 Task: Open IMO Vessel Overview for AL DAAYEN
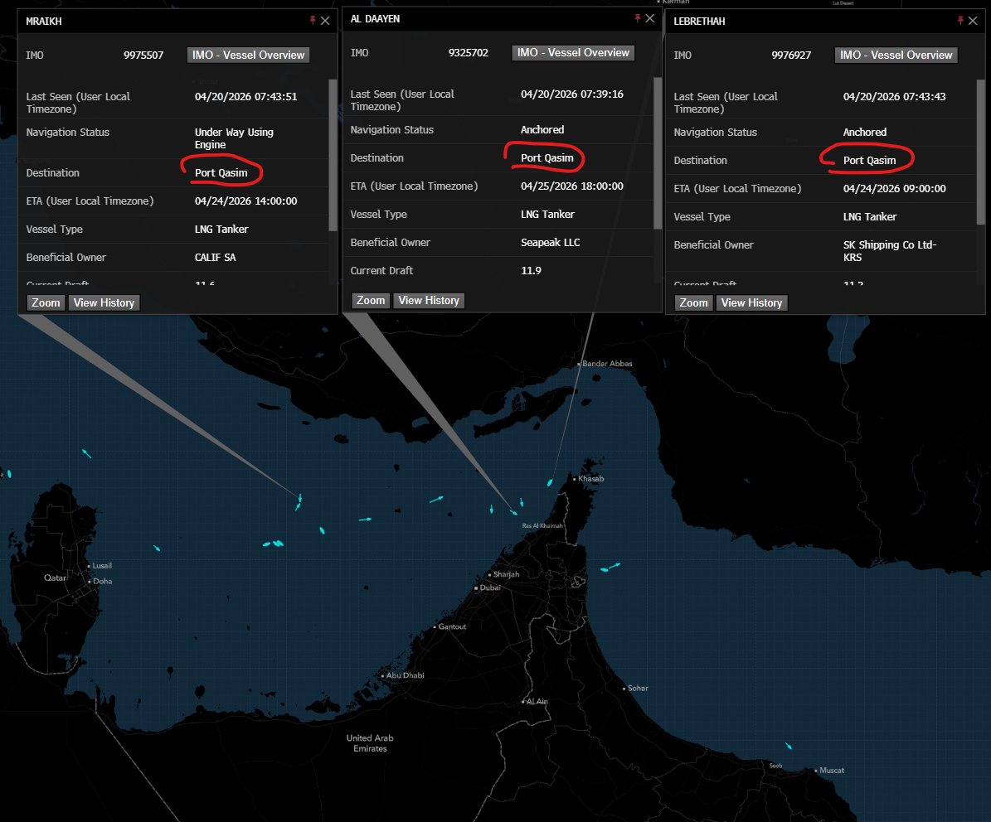[x=573, y=52]
